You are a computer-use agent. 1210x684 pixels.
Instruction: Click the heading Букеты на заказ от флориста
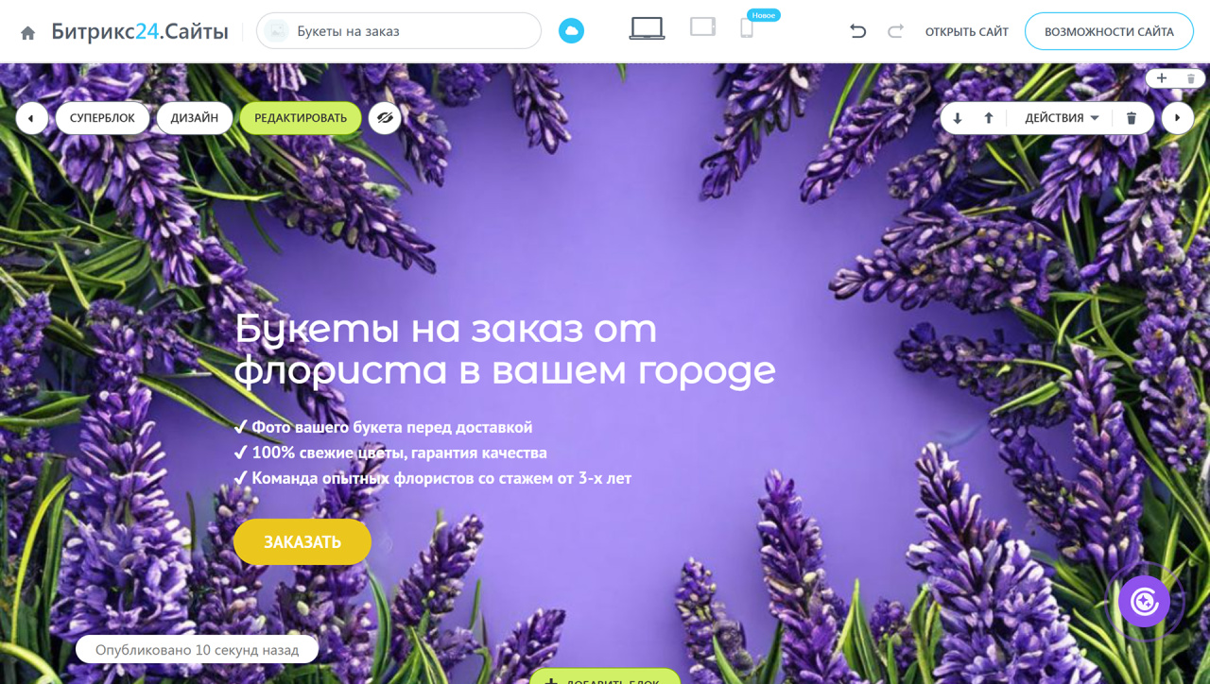click(x=505, y=350)
